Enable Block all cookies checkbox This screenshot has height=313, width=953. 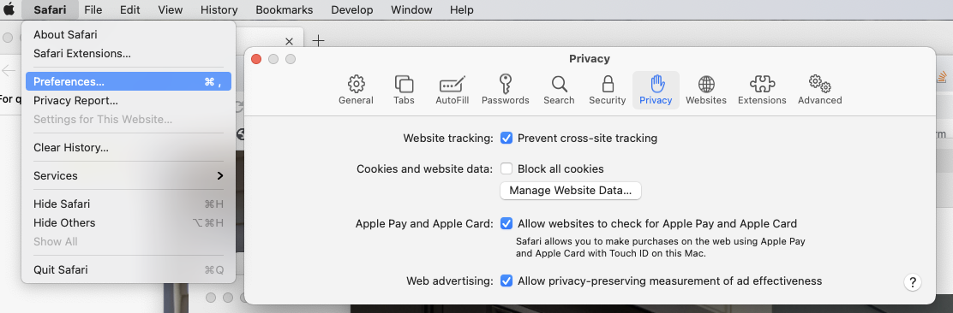pos(506,168)
